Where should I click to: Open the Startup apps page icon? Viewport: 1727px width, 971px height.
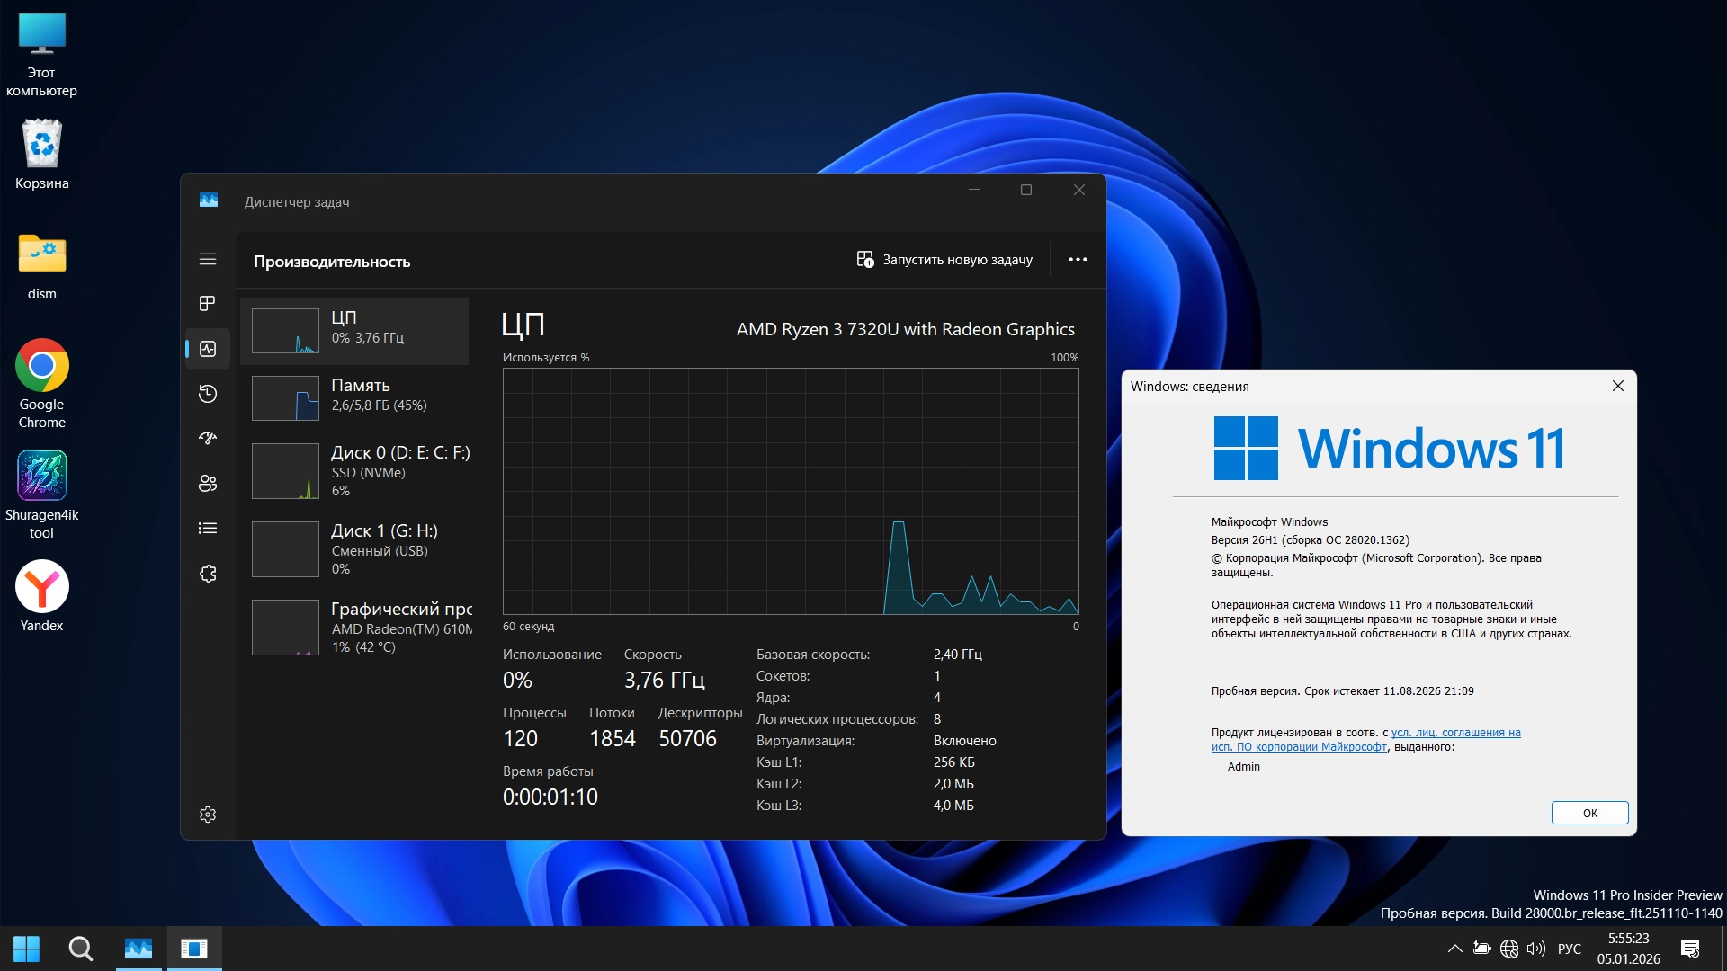(208, 439)
